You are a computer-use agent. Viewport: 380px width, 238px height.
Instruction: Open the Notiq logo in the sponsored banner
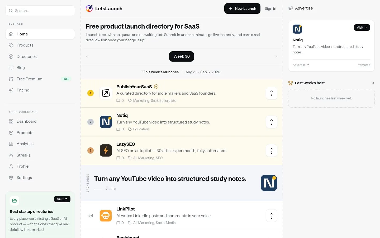point(269,183)
